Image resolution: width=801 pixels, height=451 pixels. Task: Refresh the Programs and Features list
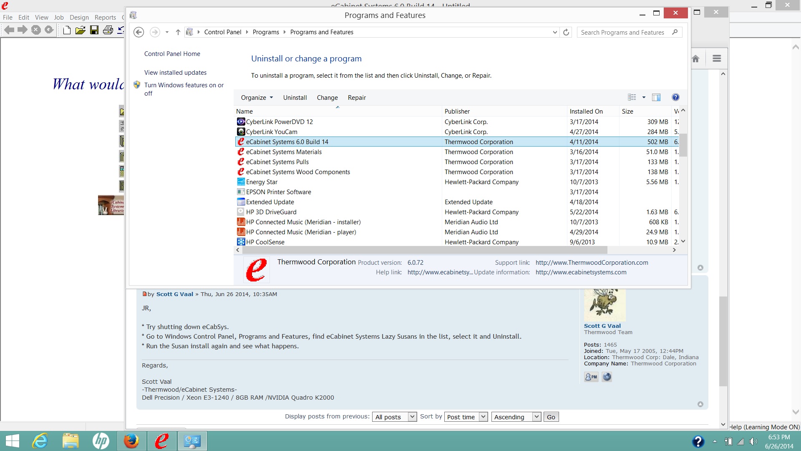click(x=566, y=32)
